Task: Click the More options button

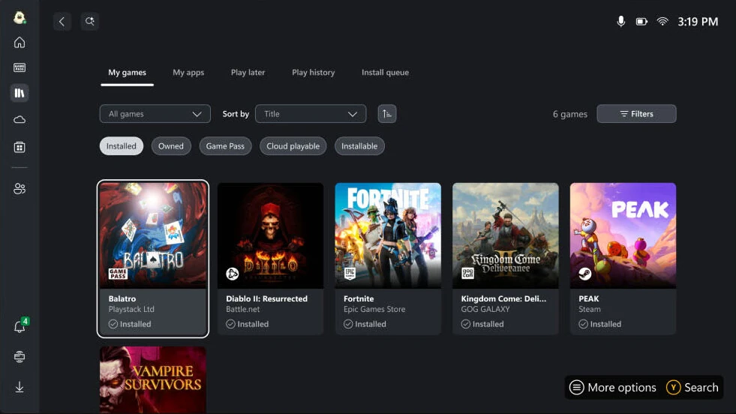Action: (613, 388)
